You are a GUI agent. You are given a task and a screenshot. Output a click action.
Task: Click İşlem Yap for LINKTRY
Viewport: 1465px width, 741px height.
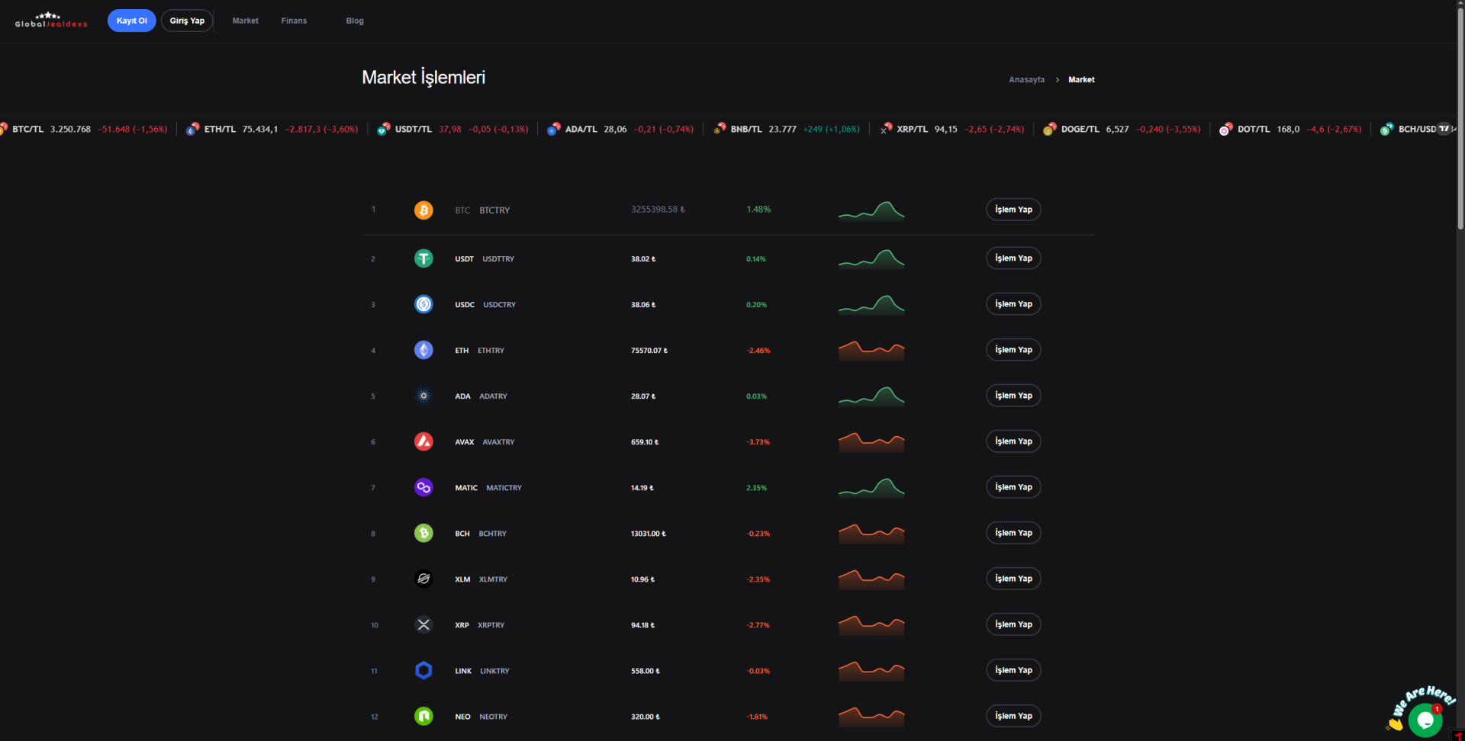[1013, 670]
